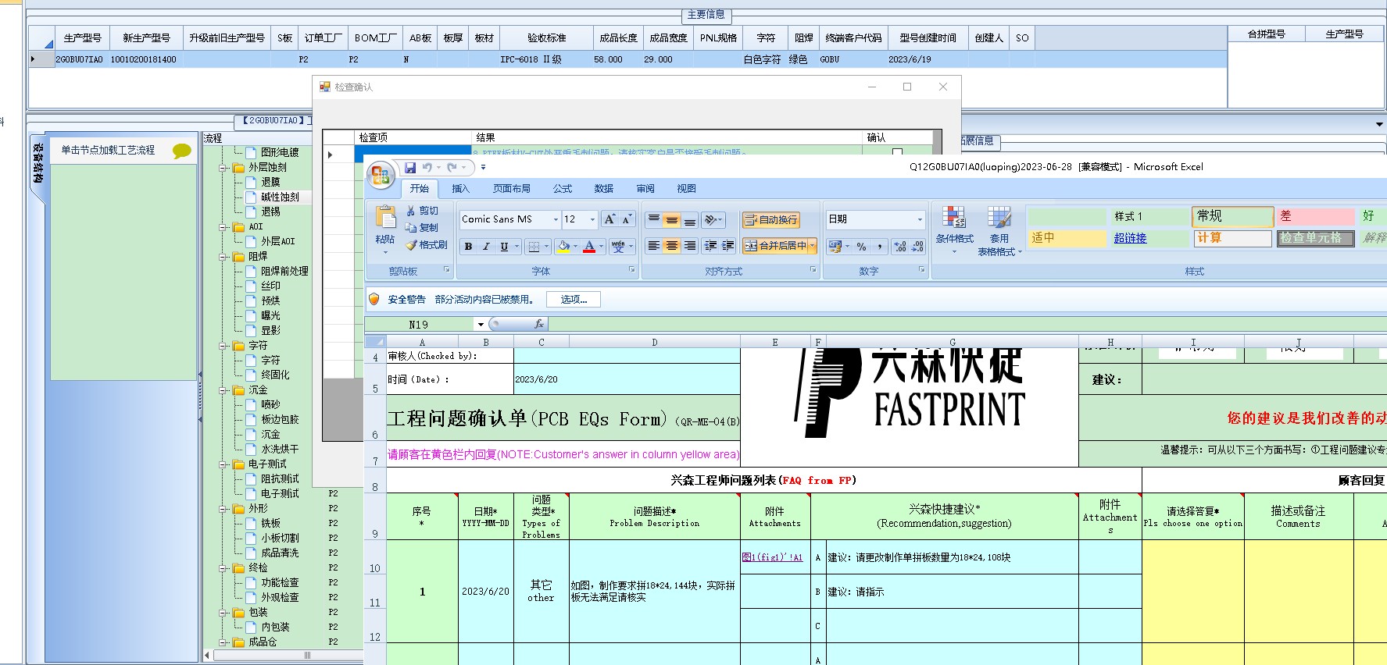Click the wén phonetic guide icon

pos(619,247)
